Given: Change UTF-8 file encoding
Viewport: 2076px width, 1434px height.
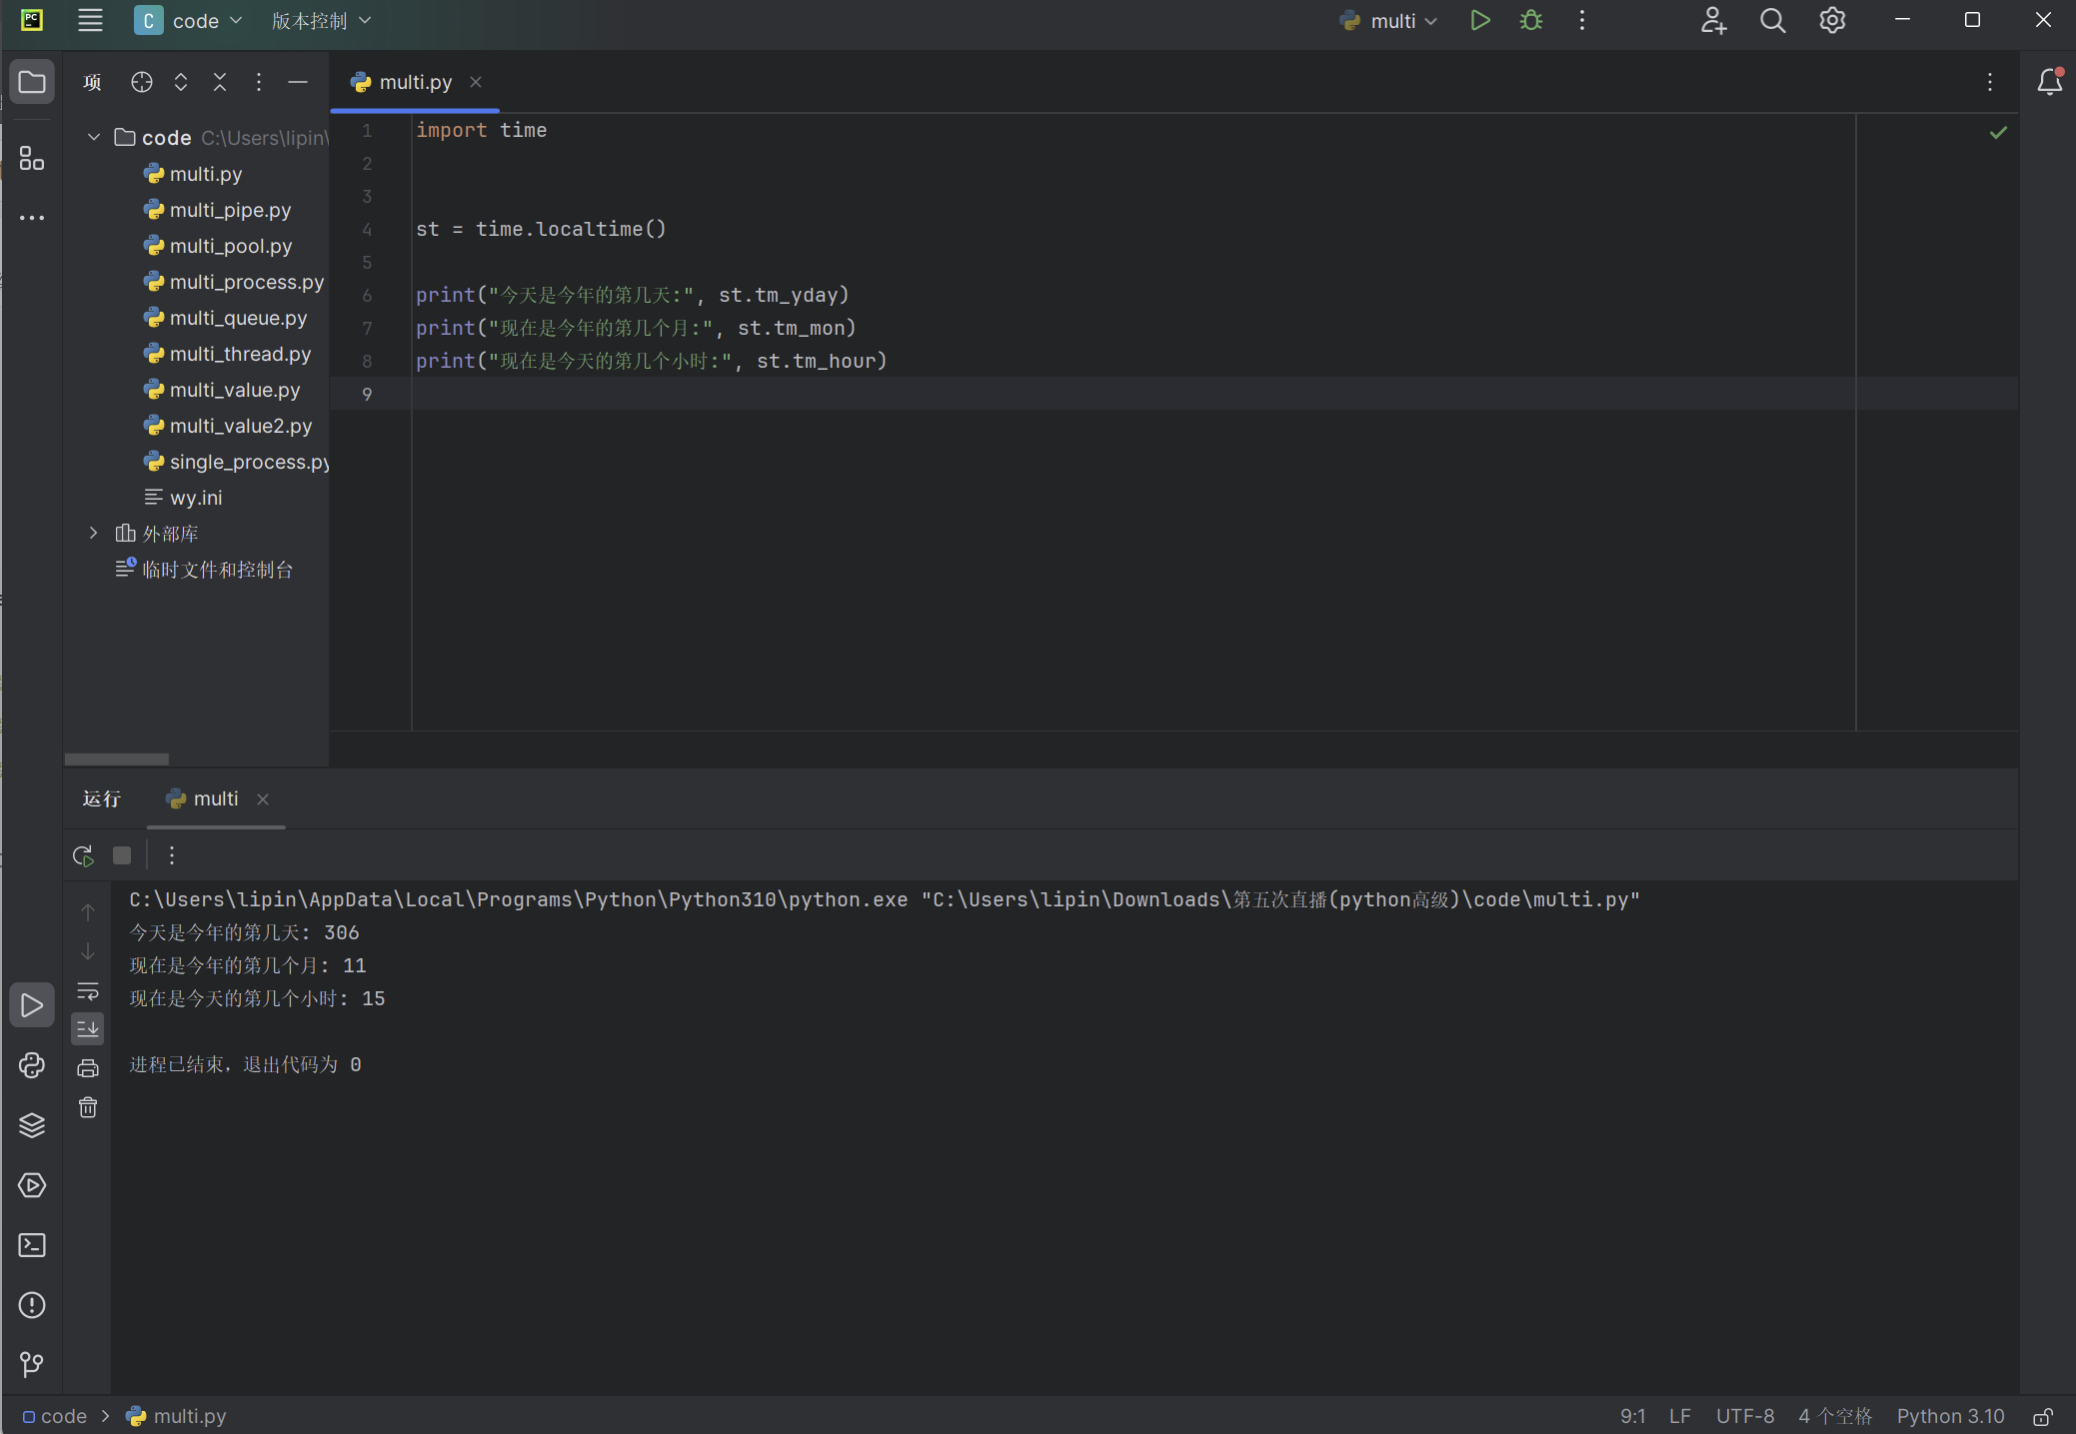Looking at the screenshot, I should tap(1745, 1416).
